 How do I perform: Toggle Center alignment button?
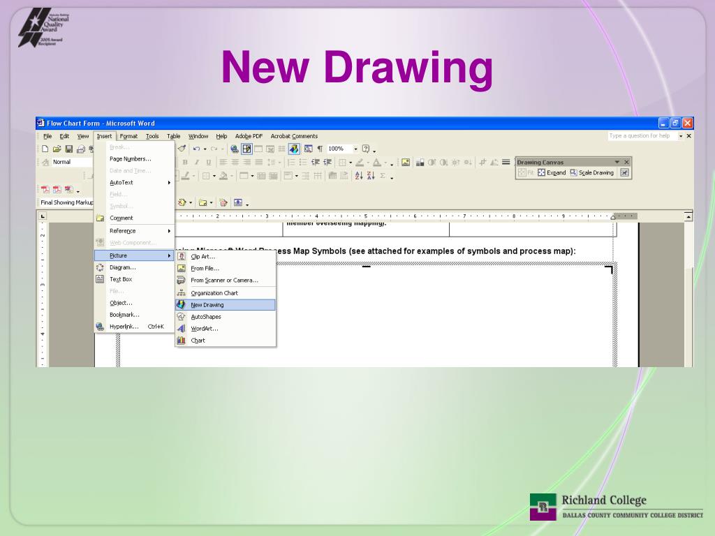(x=235, y=162)
